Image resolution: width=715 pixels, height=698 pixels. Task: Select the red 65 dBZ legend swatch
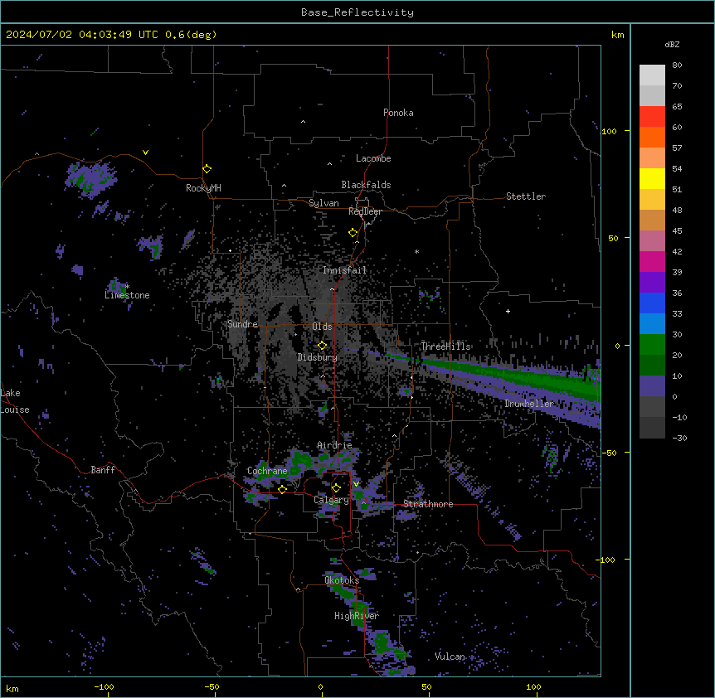pyautogui.click(x=652, y=116)
